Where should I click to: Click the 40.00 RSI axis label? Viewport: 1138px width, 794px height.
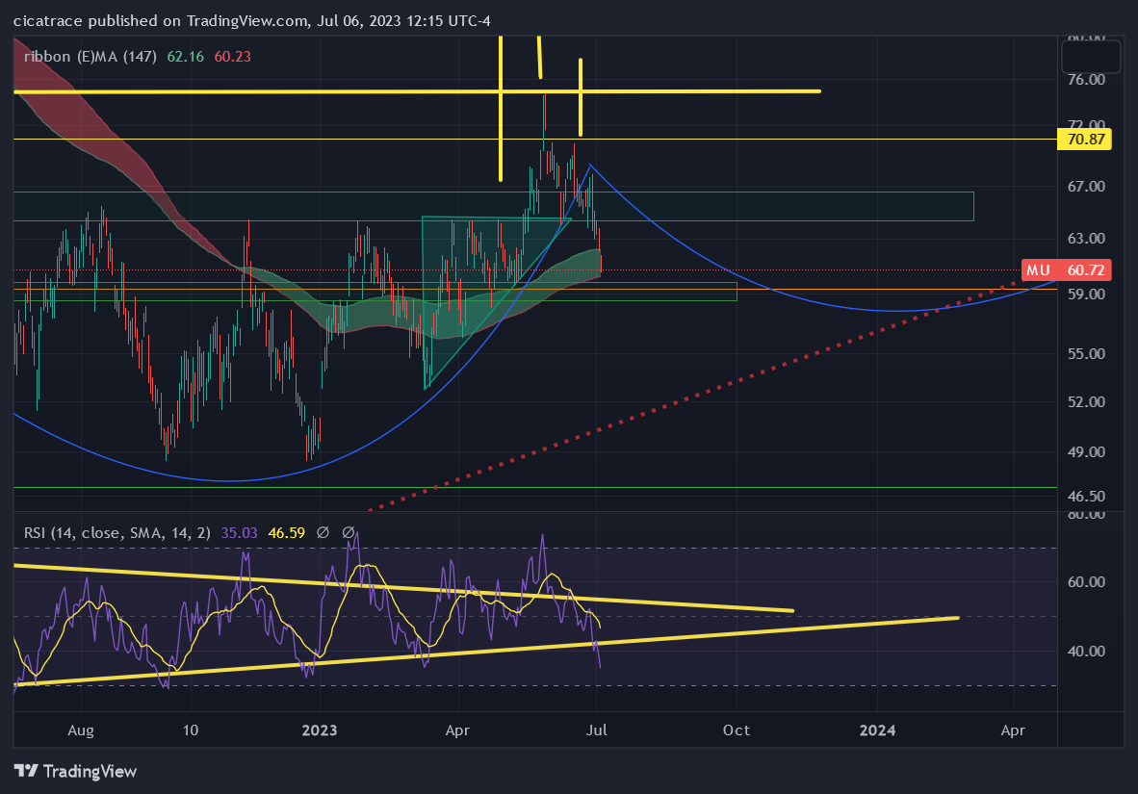1086,651
